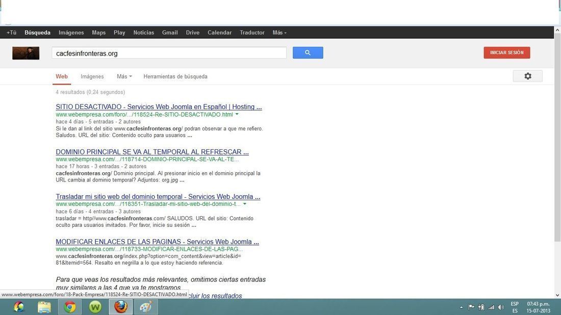Click the green 118714-DOMINIO-PRINCIPAL URL text
The image size is (561, 315).
click(x=147, y=159)
